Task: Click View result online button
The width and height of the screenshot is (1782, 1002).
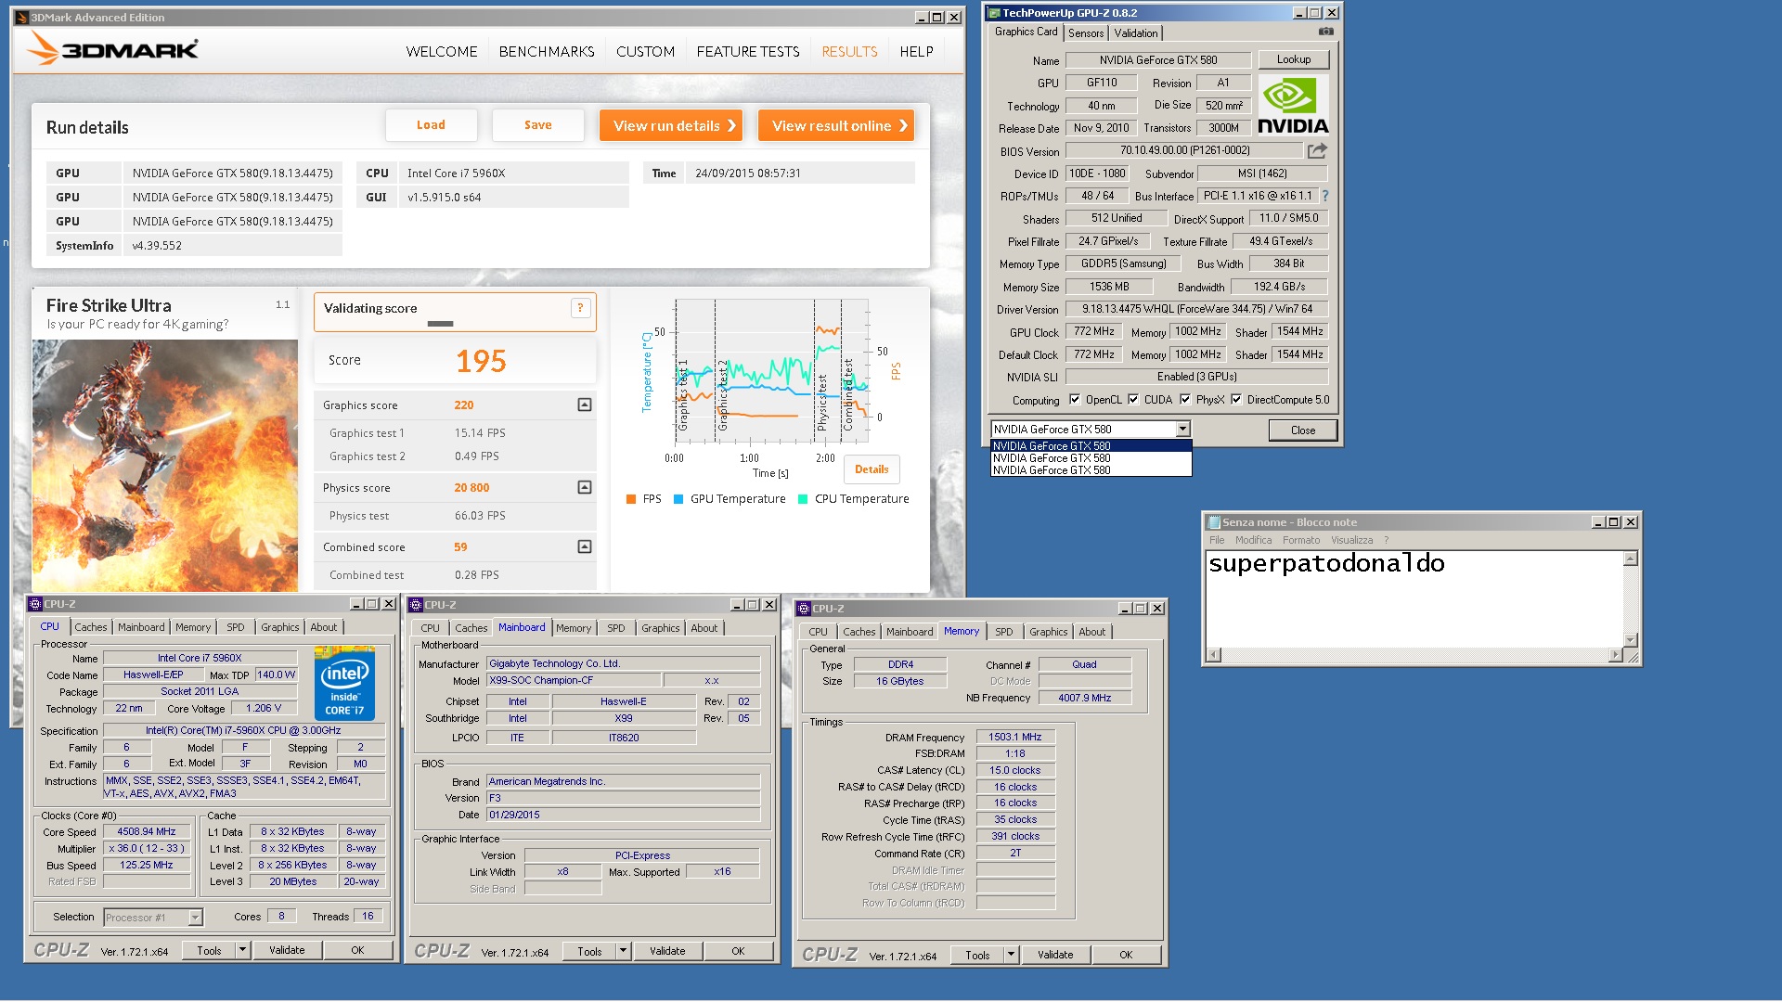Action: pyautogui.click(x=836, y=125)
